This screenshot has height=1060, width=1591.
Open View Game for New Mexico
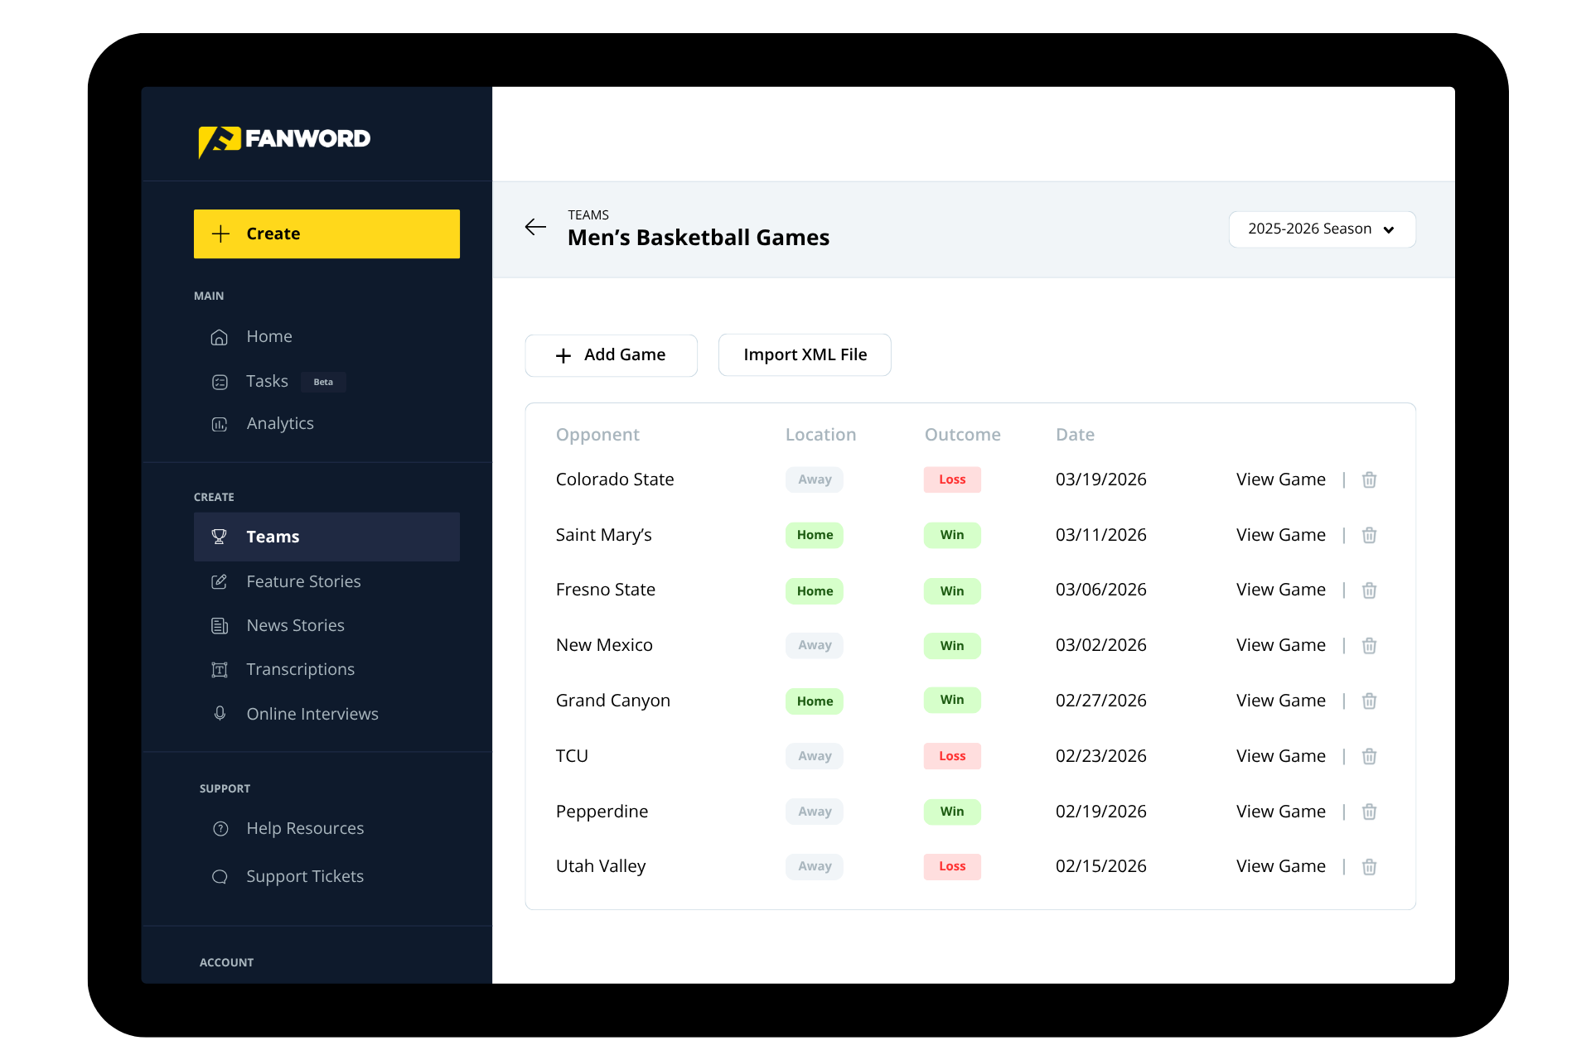coord(1280,645)
